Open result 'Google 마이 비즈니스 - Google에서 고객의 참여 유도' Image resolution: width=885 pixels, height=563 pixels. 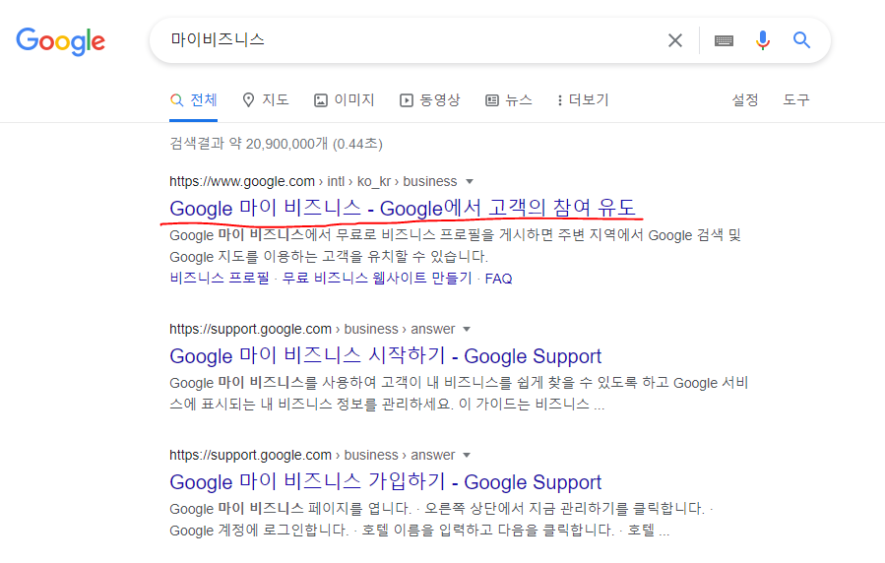(403, 208)
